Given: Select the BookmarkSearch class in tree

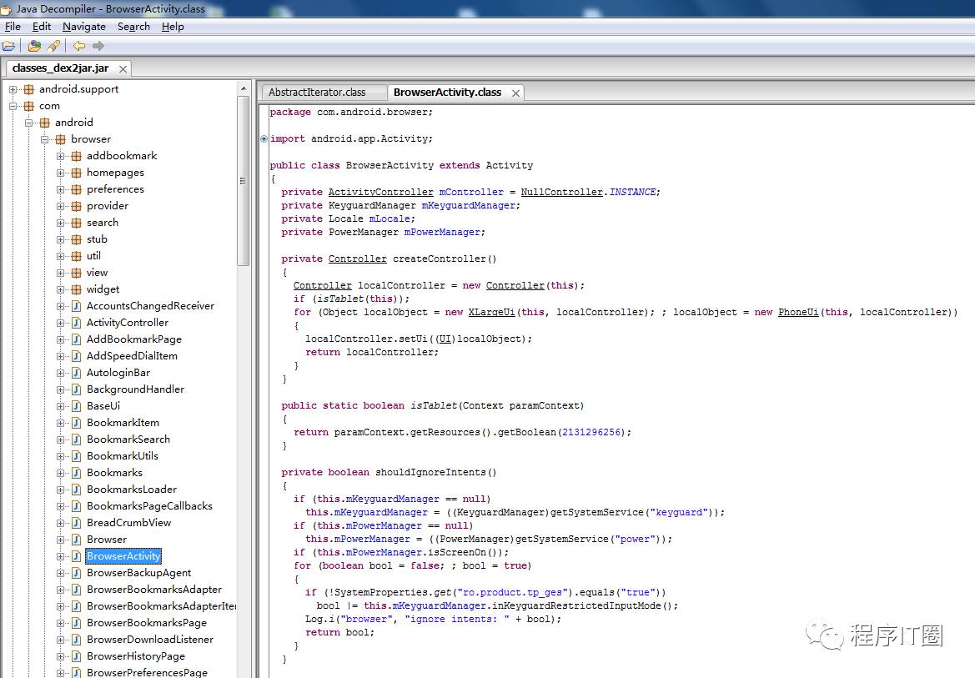Looking at the screenshot, I should (128, 439).
